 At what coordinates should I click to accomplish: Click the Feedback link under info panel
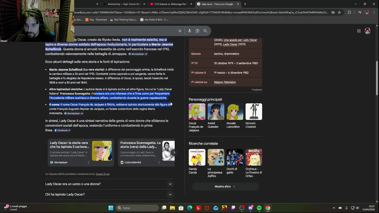coord(257,90)
